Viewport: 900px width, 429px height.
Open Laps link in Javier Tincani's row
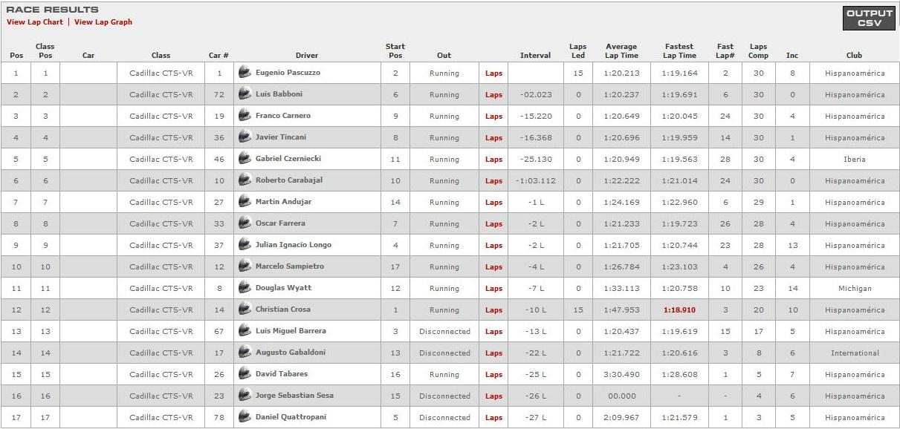[493, 138]
